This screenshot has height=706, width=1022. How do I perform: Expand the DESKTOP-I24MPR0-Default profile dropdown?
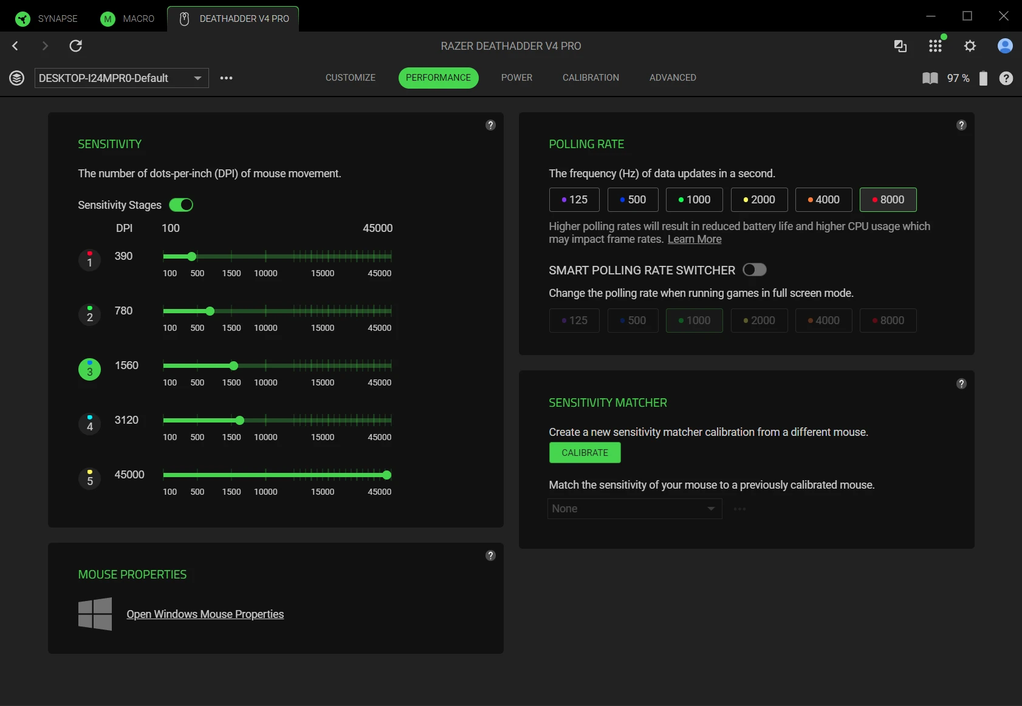click(122, 78)
